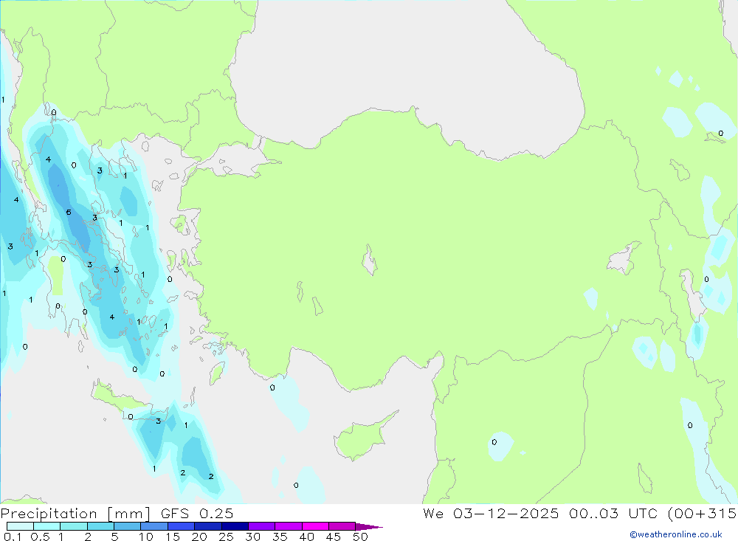Screen dimensions: 738x541
Task: Select the 0.5–1 mm legend swatch
Action: (46, 526)
